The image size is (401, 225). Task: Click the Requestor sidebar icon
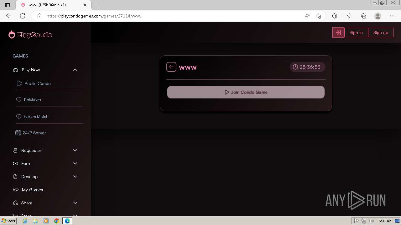click(x=15, y=150)
